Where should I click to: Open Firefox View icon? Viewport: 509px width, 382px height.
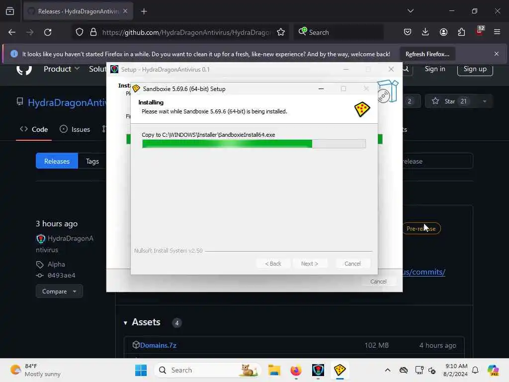[x=10, y=11]
